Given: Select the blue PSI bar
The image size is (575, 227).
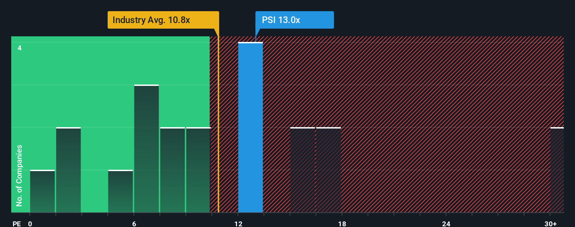Looking at the screenshot, I should (250, 127).
